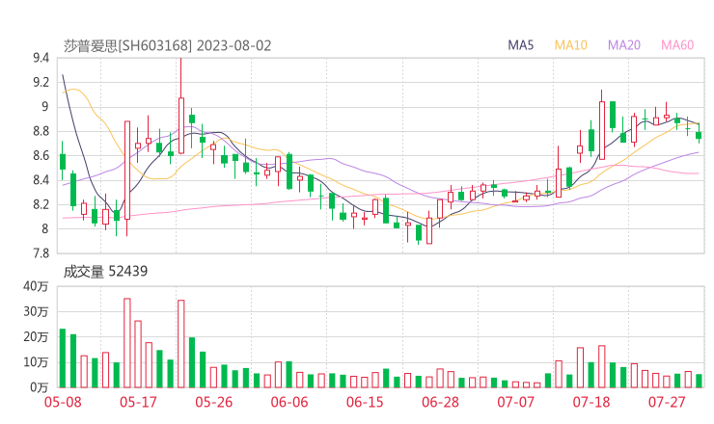Click the 7.8 price axis label
714x424 pixels.
(x=41, y=253)
